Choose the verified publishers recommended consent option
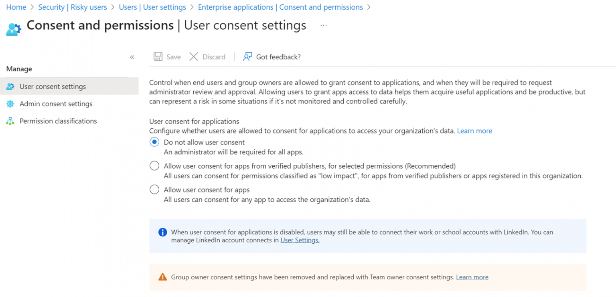This screenshot has width=616, height=297. 154,166
